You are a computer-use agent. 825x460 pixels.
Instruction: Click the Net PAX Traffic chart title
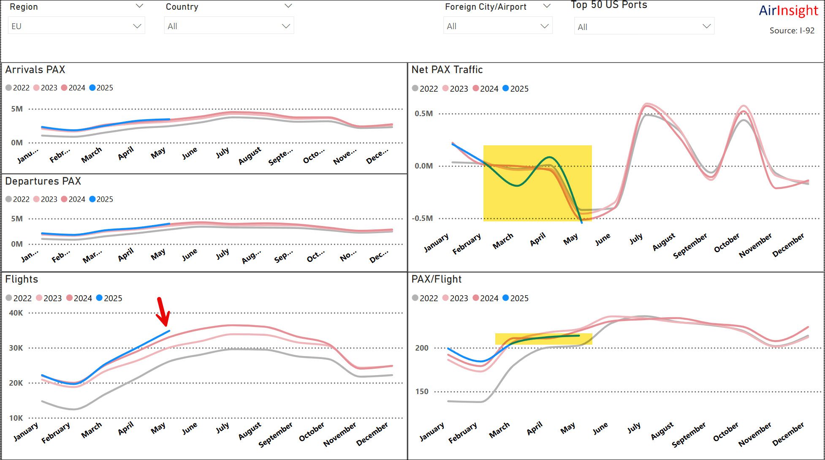(447, 70)
